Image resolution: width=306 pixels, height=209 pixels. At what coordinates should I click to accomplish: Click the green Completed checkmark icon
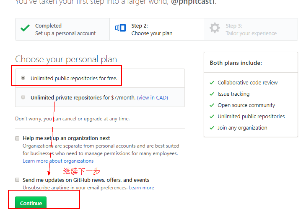point(25,29)
